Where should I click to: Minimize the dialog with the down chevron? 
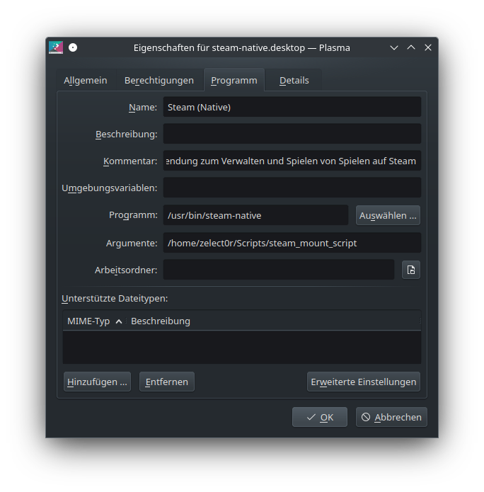[x=394, y=47]
